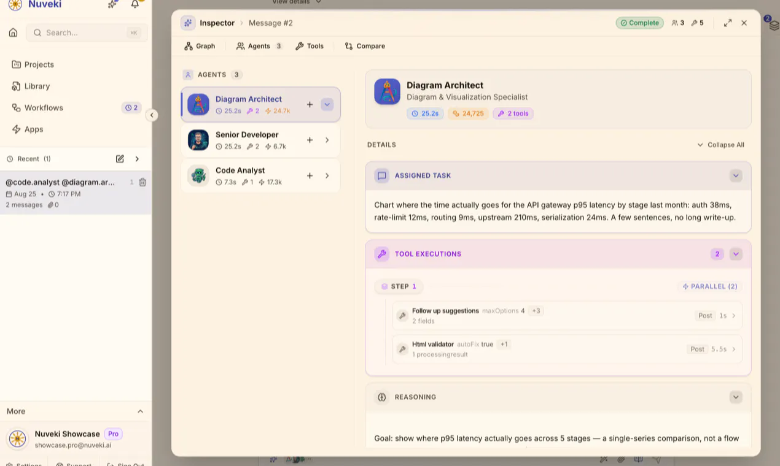Image resolution: width=780 pixels, height=466 pixels.
Task: Switch to the Graph tab
Action: tap(200, 46)
